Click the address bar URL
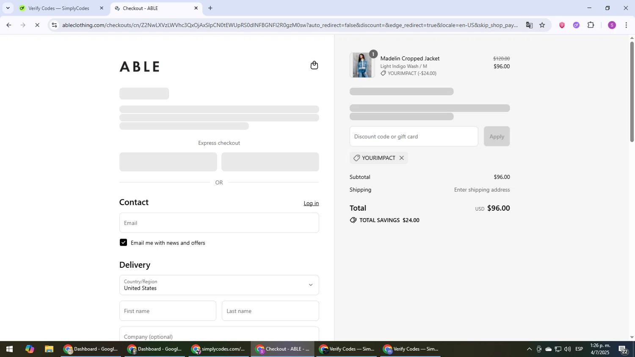 point(290,25)
